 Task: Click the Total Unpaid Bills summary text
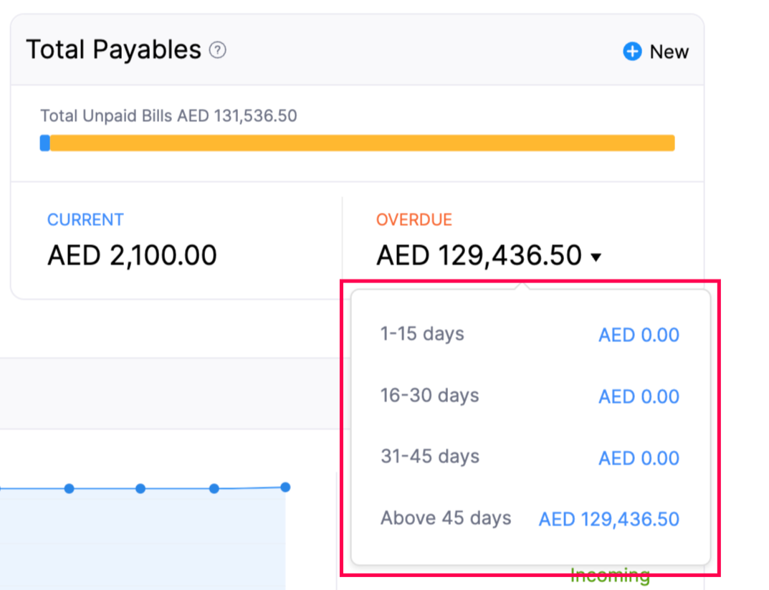(168, 116)
